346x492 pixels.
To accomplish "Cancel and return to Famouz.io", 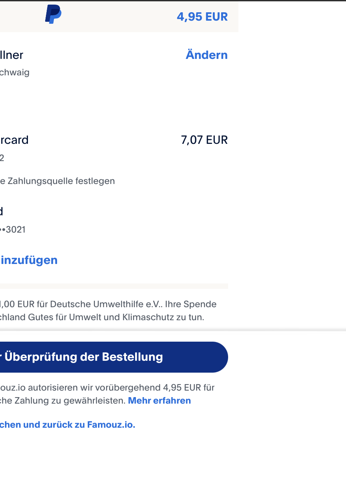I will (x=67, y=425).
